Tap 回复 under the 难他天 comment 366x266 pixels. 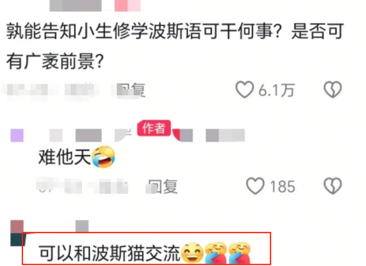(x=164, y=187)
